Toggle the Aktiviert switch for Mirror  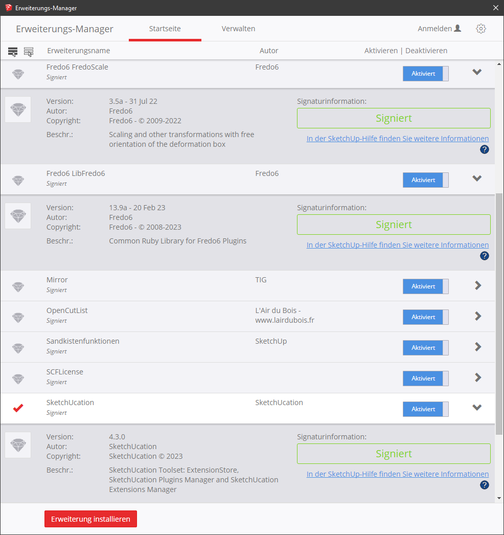(425, 286)
